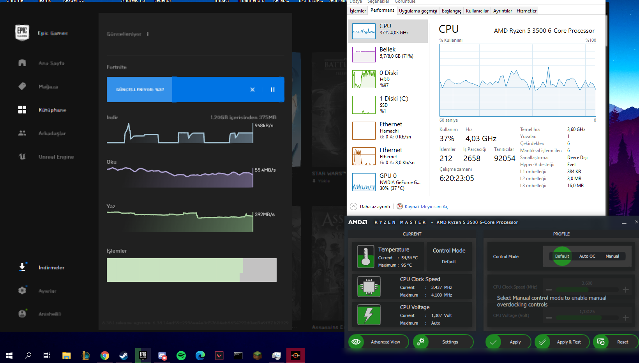
Task: Open the Unreal Engine icon in sidebar
Action: [x=22, y=156]
